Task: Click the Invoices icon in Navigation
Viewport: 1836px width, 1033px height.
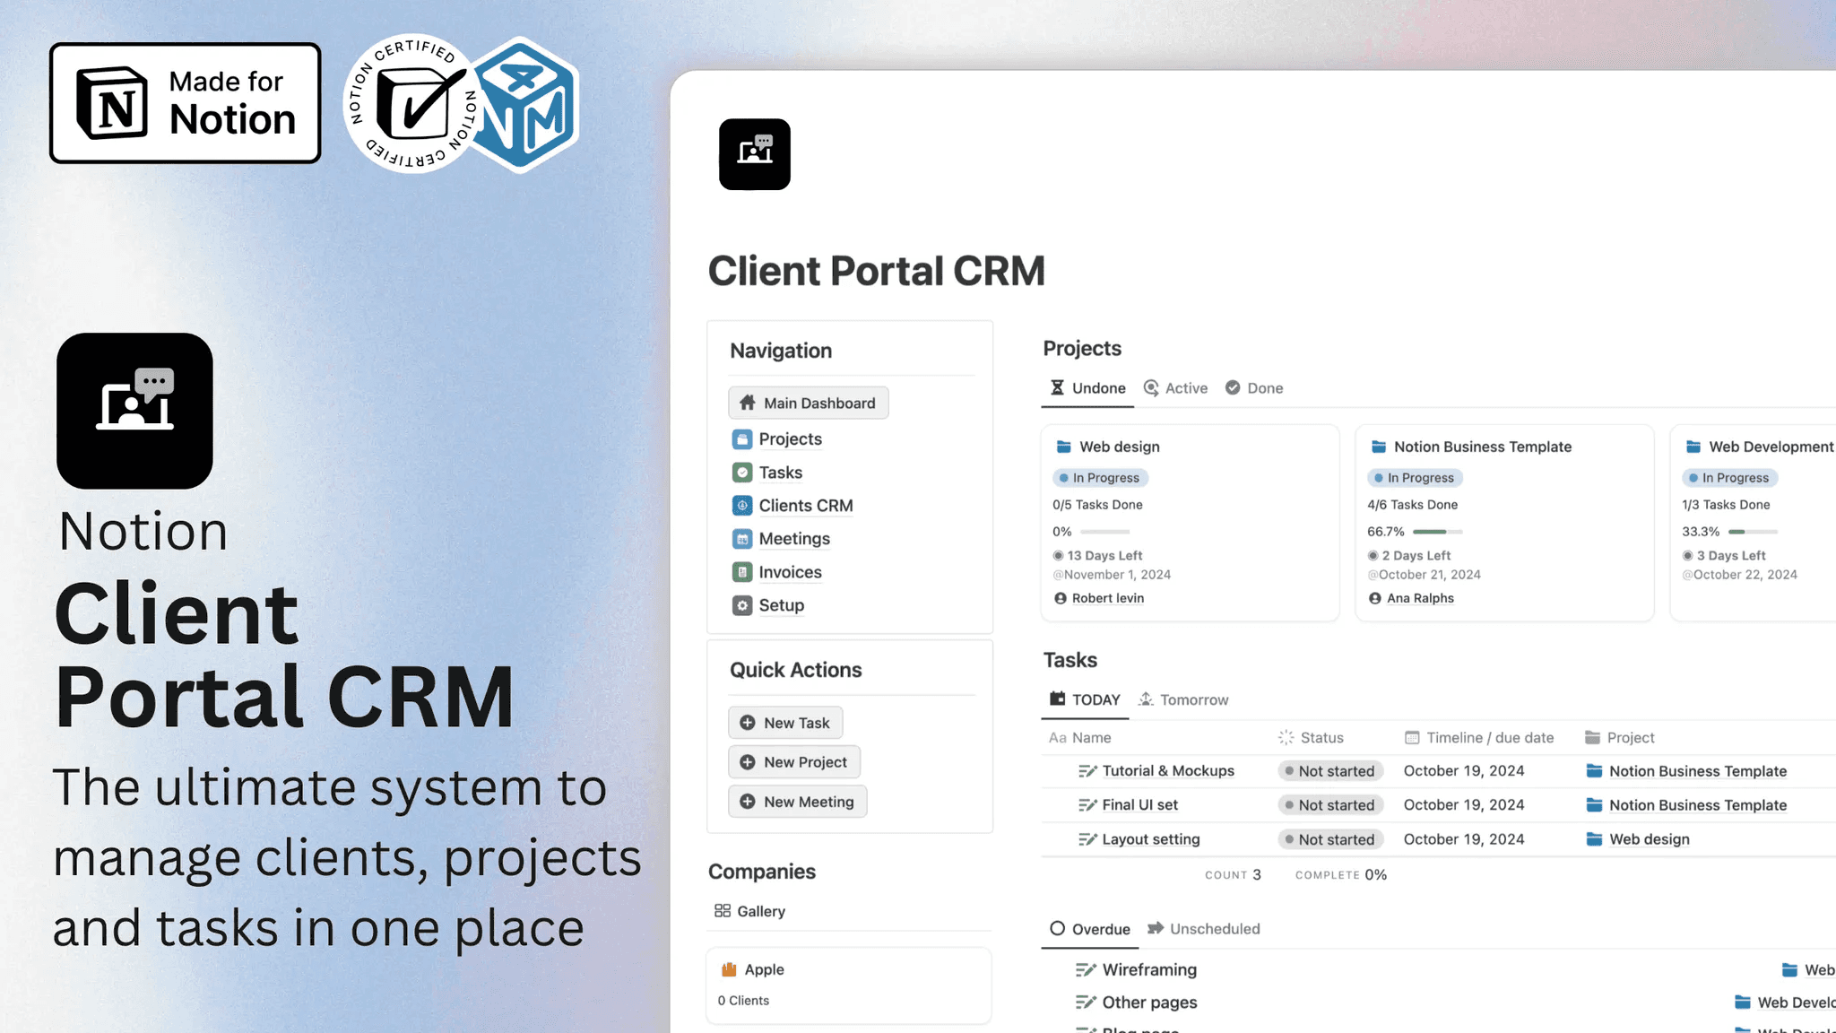Action: 741,572
